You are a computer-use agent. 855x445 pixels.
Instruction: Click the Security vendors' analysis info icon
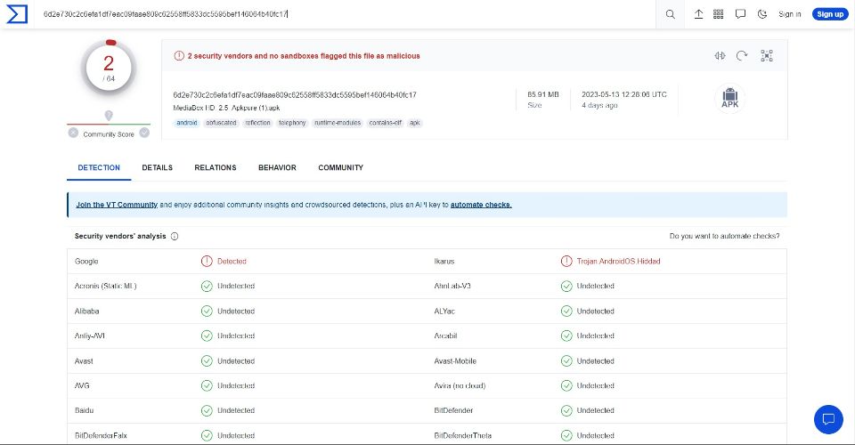tap(175, 237)
